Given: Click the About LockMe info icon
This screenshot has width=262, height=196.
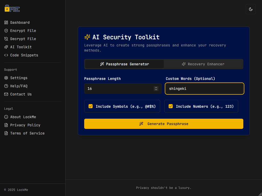Looking at the screenshot, I should 6,117.
